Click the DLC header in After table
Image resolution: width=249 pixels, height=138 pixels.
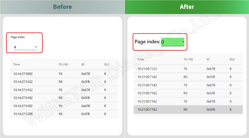click(x=232, y=59)
